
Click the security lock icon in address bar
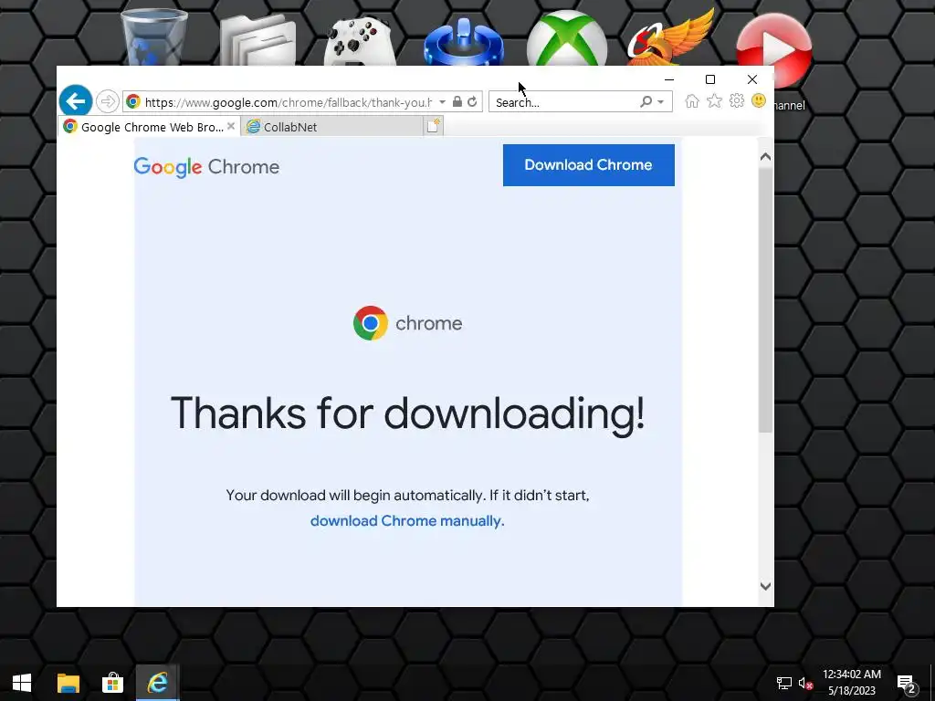point(457,102)
